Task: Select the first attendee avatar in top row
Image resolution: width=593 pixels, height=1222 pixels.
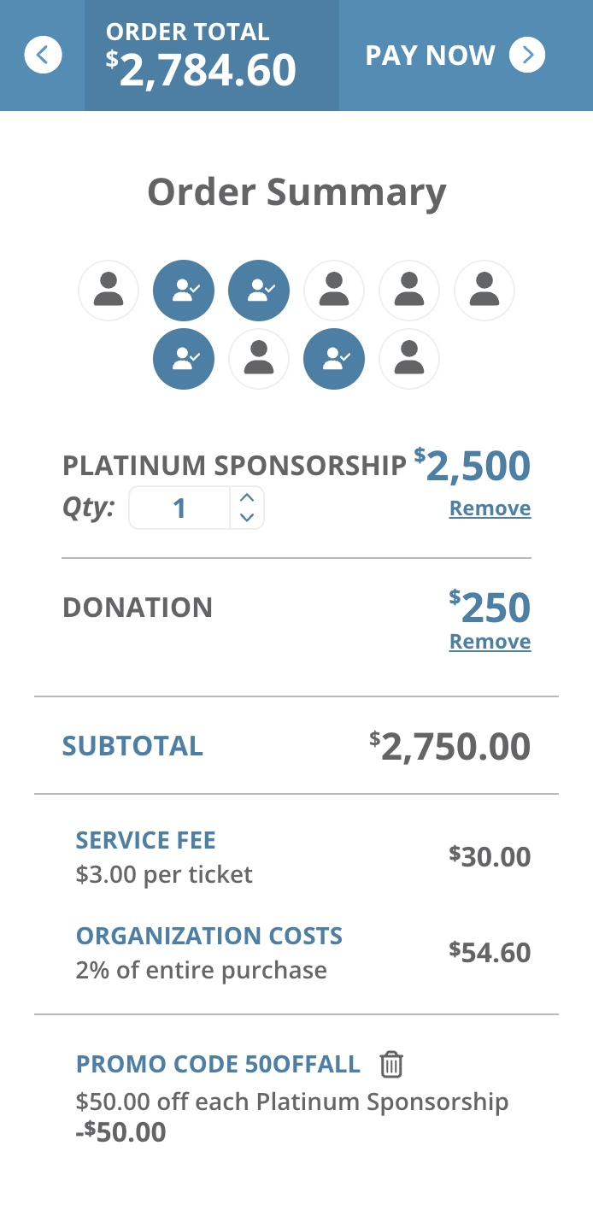Action: tap(108, 291)
